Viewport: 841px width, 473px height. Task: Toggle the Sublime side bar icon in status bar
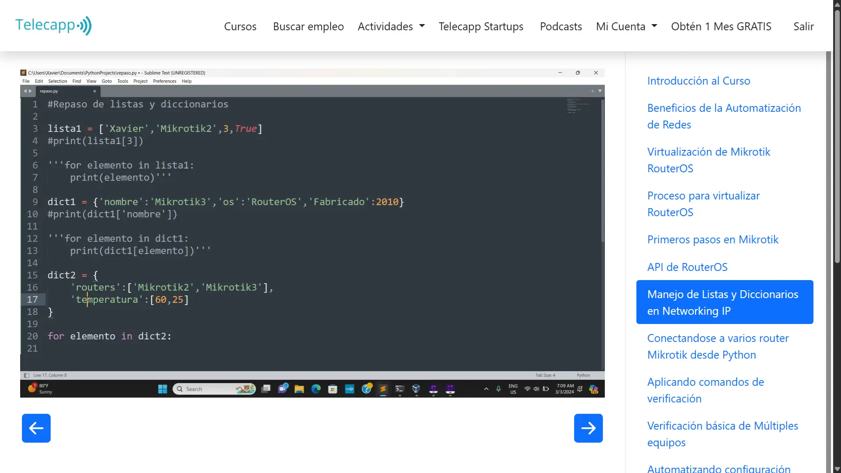[x=27, y=375]
